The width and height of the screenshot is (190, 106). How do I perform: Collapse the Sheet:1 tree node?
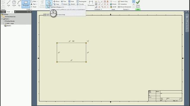(x=2, y=19)
